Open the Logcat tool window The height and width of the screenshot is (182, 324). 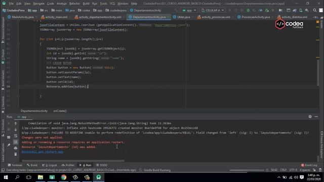[50, 165]
